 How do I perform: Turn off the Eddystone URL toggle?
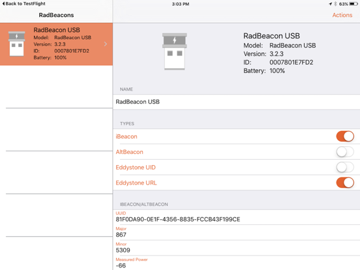(345, 183)
